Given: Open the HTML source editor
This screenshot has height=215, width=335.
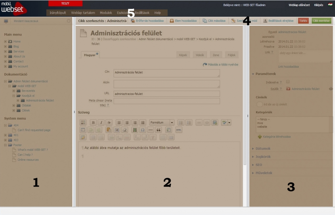Looking at the screenshot, I should (179, 130).
